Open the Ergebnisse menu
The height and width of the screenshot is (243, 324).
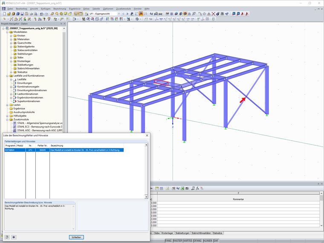75,9
